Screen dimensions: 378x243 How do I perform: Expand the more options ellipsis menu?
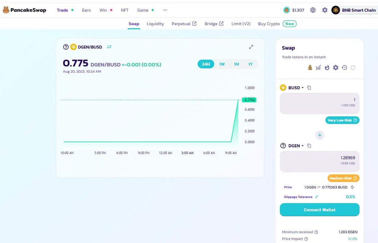[x=165, y=10]
